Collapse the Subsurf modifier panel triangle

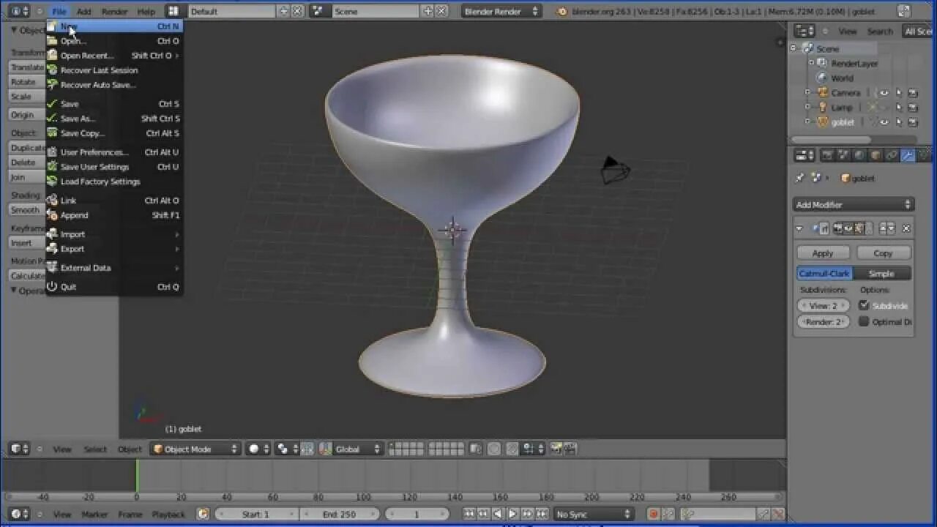click(799, 229)
